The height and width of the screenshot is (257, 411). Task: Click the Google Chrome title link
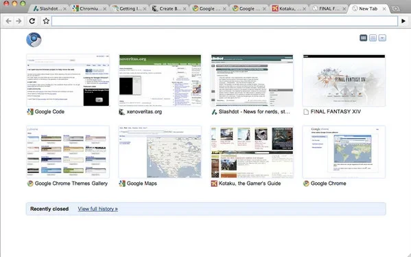coord(328,183)
